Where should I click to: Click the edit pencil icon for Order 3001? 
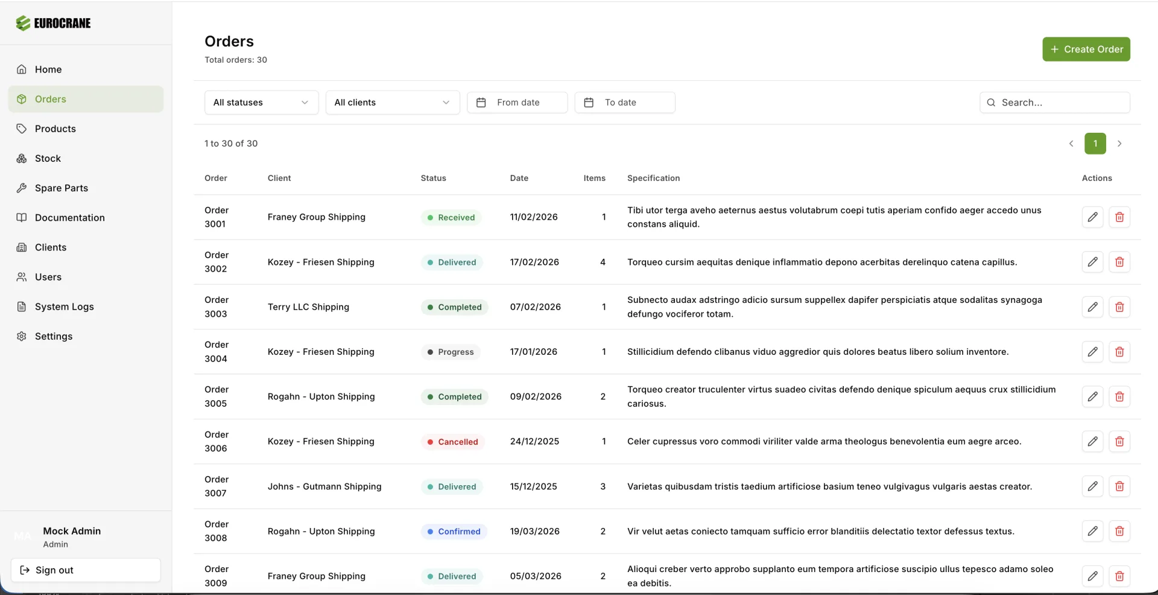click(1092, 217)
